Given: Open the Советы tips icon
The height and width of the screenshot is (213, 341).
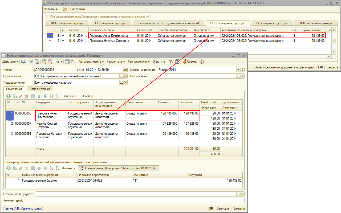Looking at the screenshot, I should (185, 62).
